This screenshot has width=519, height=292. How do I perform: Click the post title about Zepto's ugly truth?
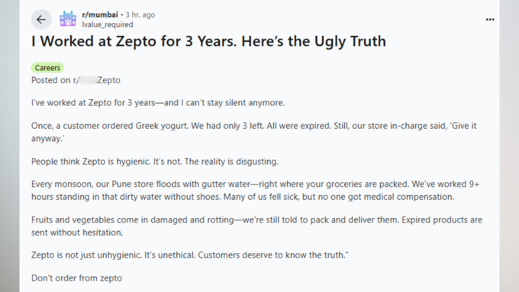click(208, 41)
